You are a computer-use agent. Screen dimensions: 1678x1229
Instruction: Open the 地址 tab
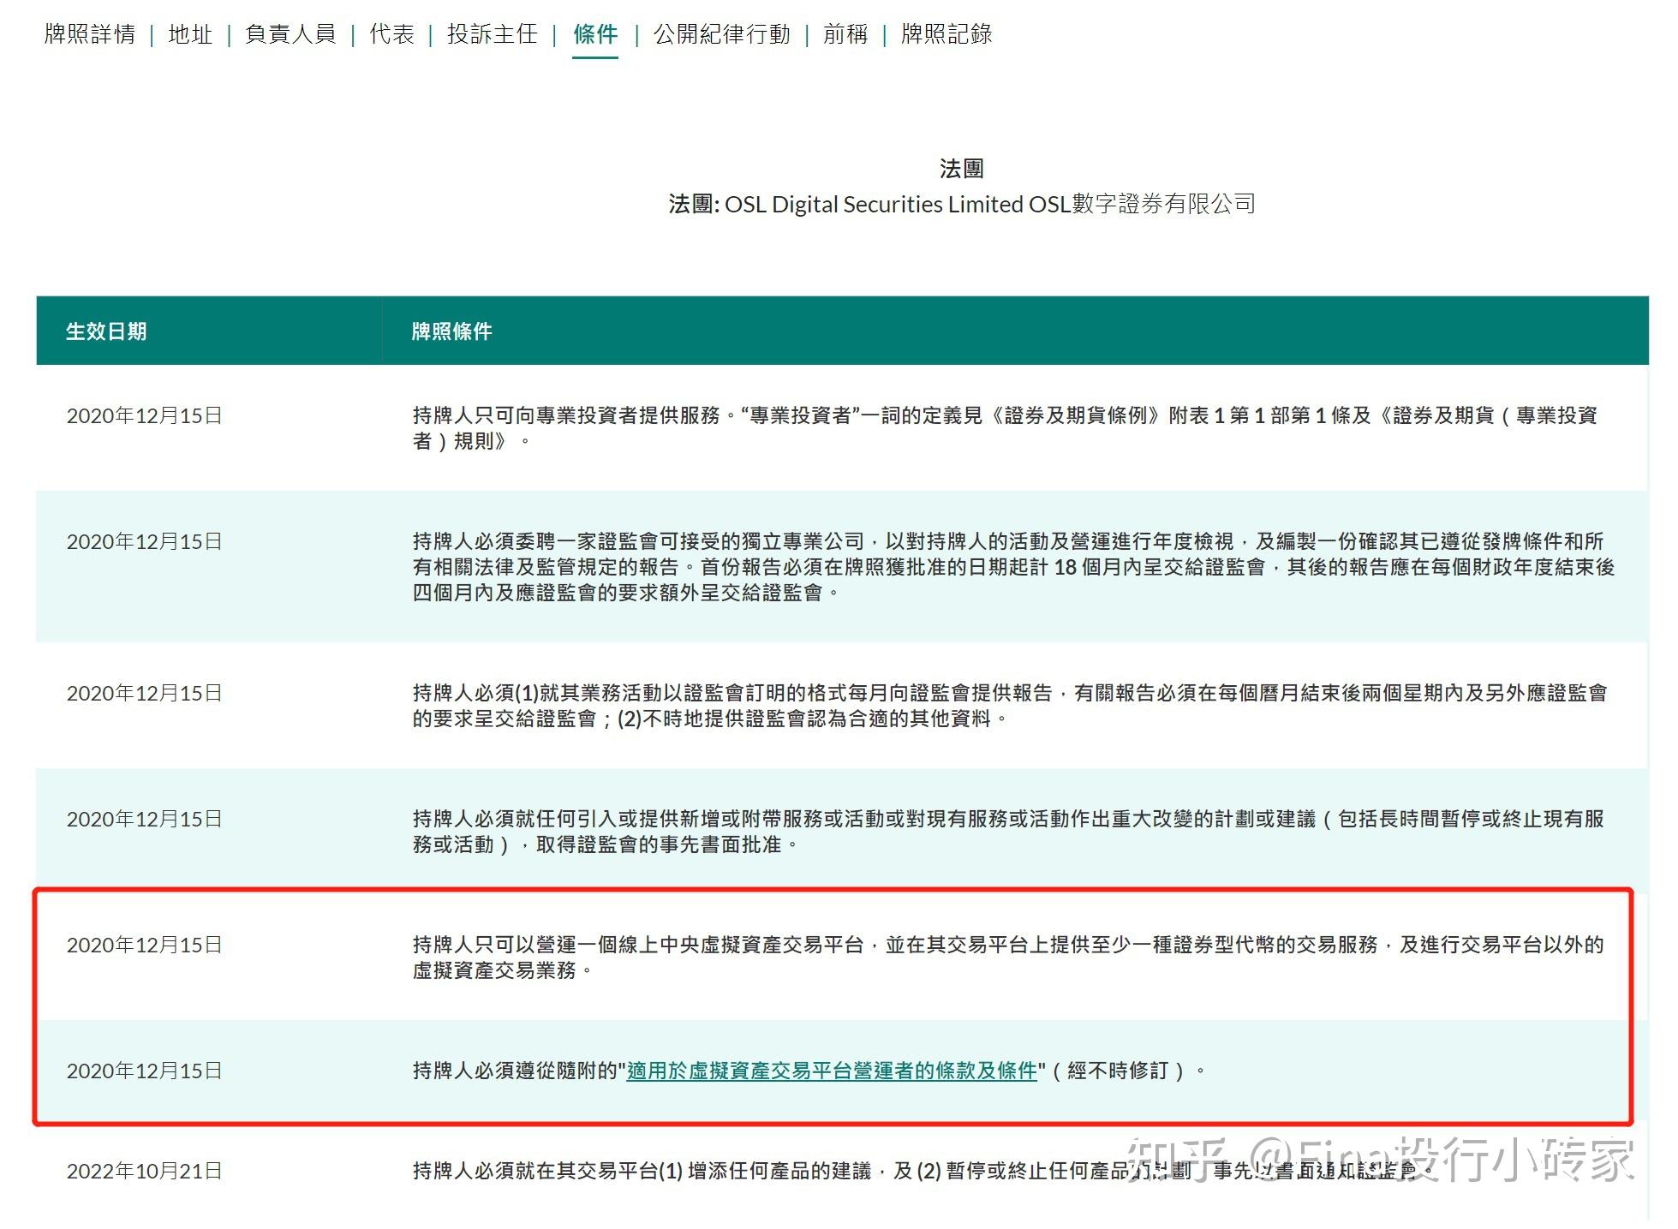pyautogui.click(x=190, y=36)
